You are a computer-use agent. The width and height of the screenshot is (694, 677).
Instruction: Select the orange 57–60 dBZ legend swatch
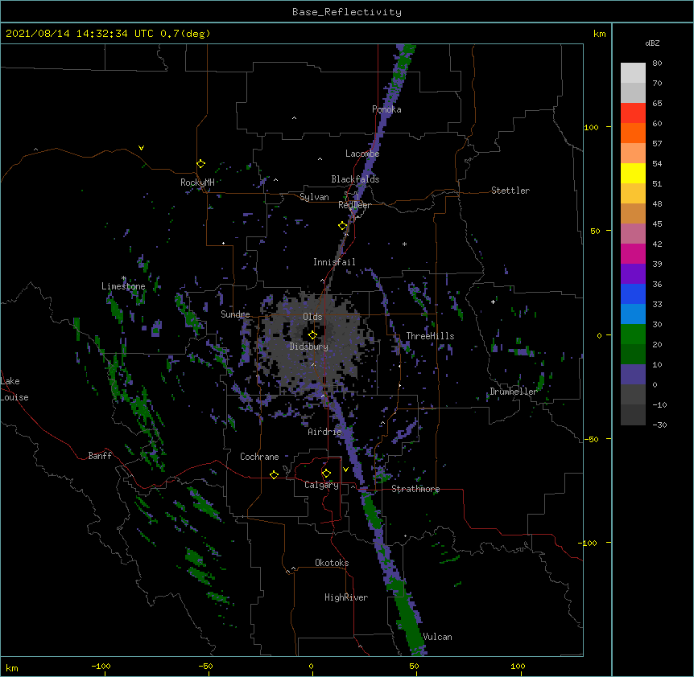click(633, 133)
